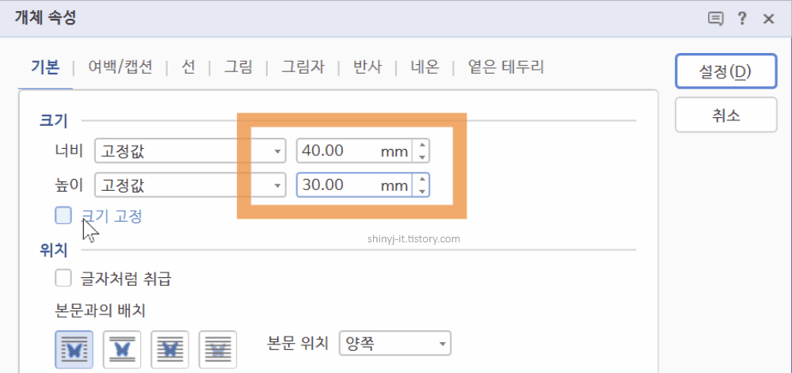Check the 글자처럼 취급 option
The width and height of the screenshot is (792, 373).
coord(63,278)
